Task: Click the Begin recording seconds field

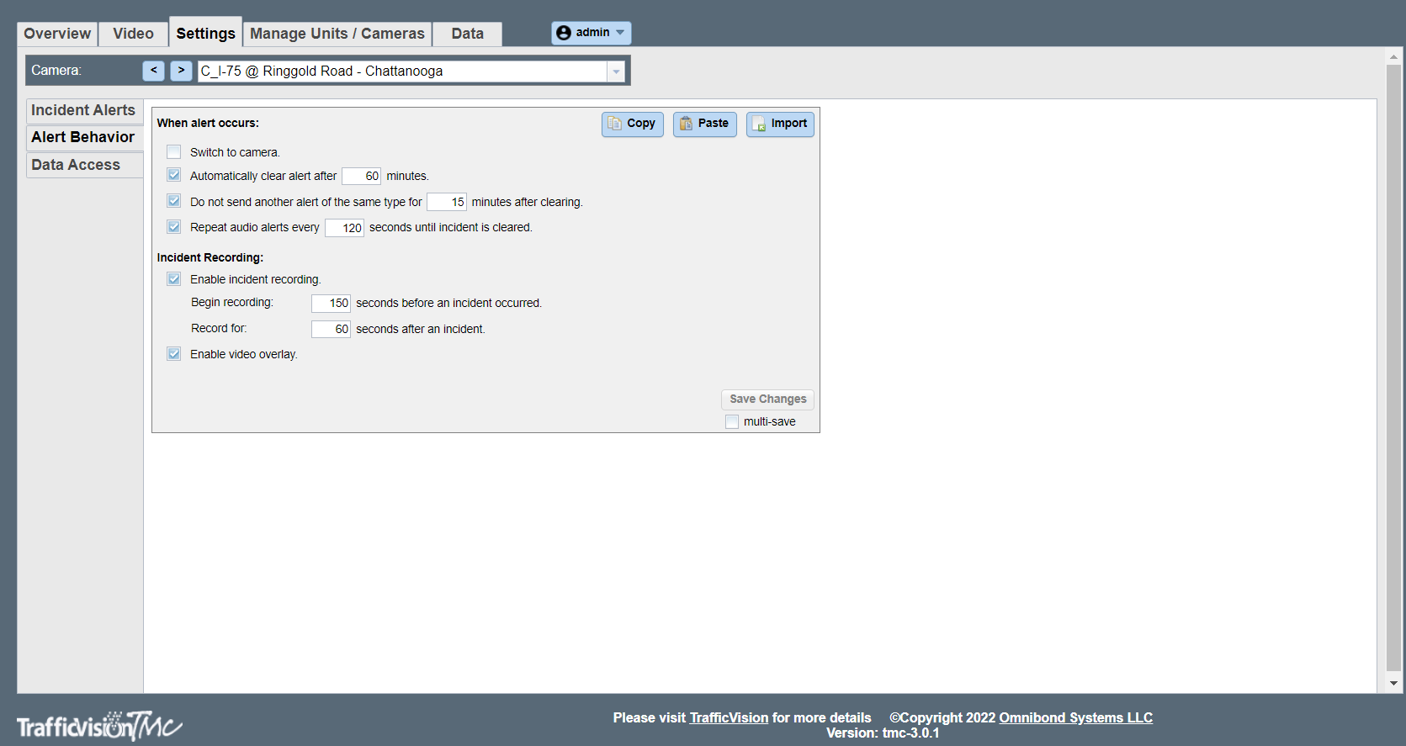Action: coord(331,304)
